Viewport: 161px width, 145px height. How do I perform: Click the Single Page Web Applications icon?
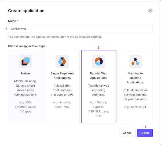coord(62,61)
